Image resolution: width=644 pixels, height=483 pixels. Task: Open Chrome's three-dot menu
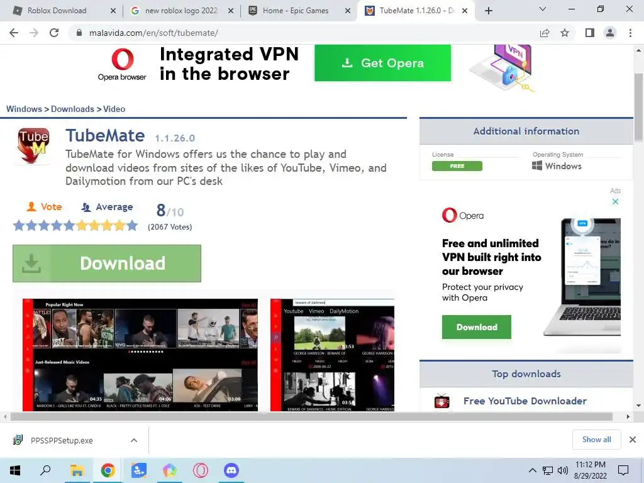630,33
